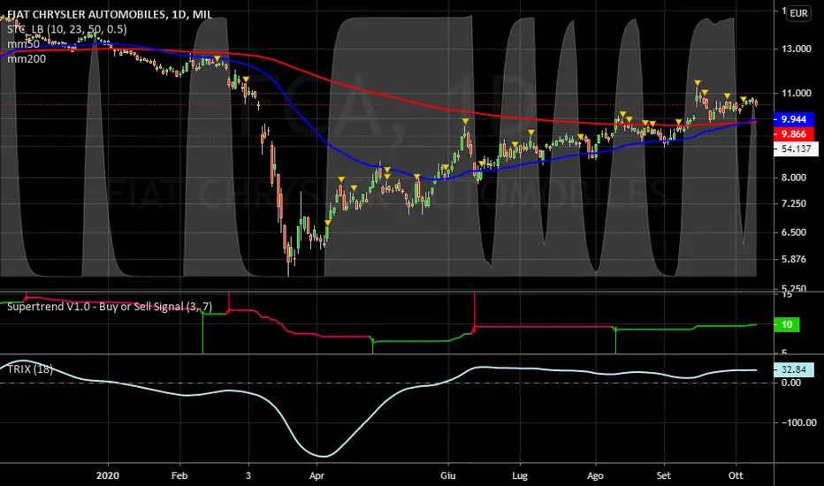Click the Lug time axis label

[520, 475]
